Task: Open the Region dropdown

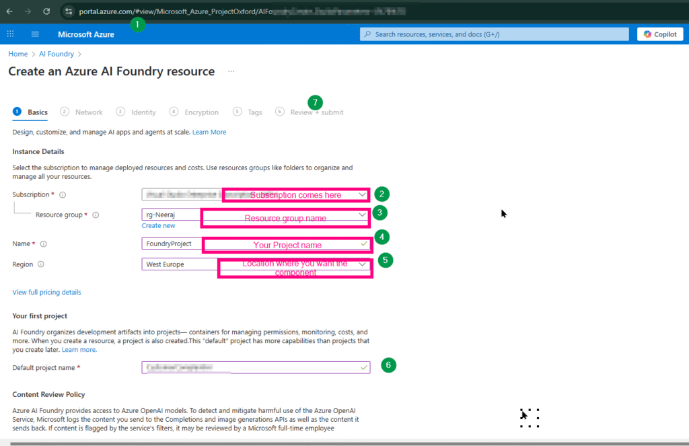Action: point(256,264)
